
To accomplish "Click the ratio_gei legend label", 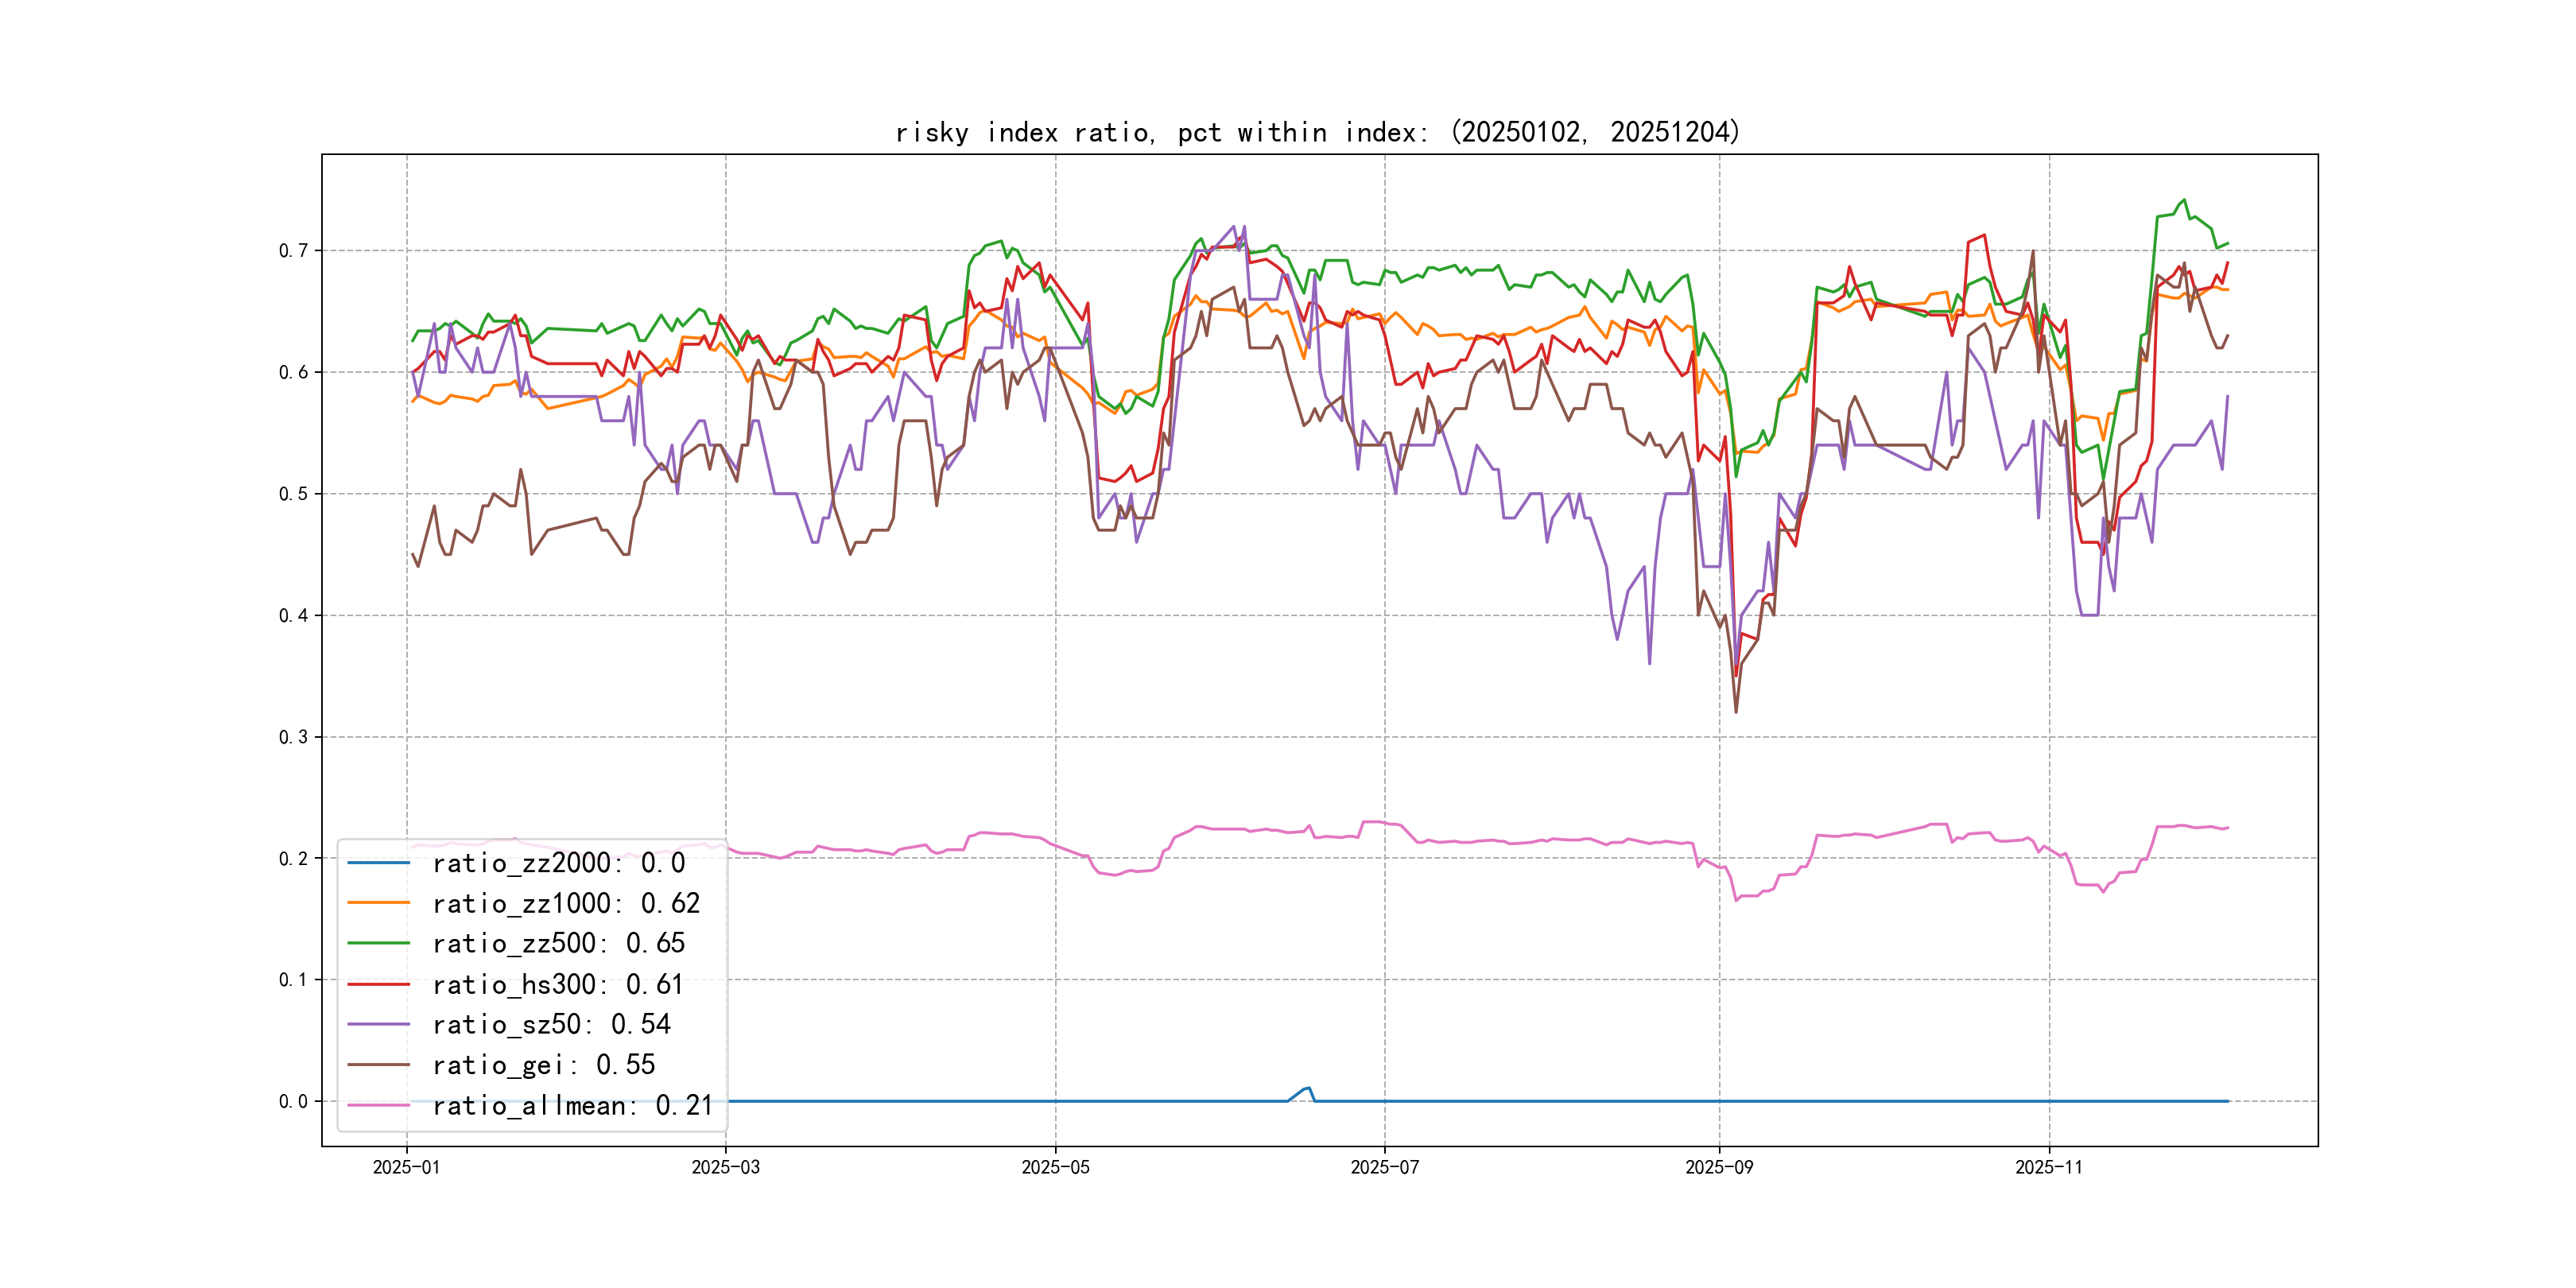I will [543, 1065].
